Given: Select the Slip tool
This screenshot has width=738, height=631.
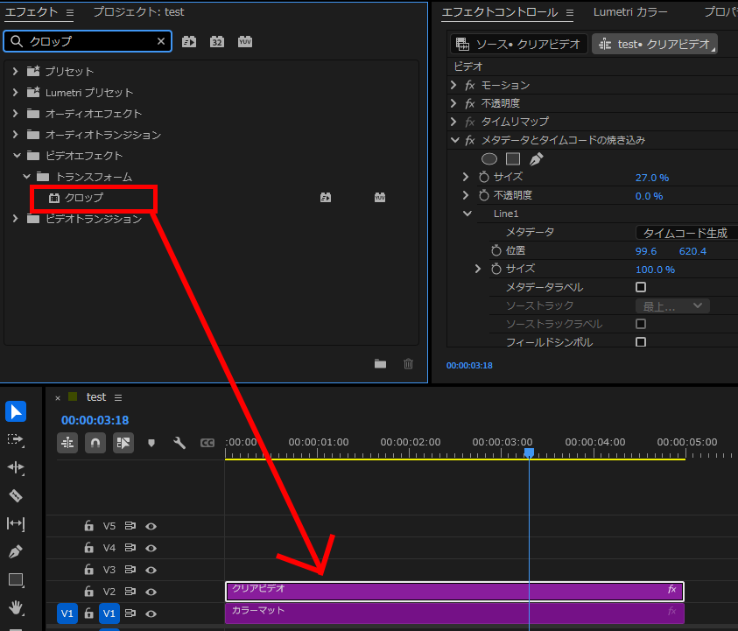Looking at the screenshot, I should (16, 523).
